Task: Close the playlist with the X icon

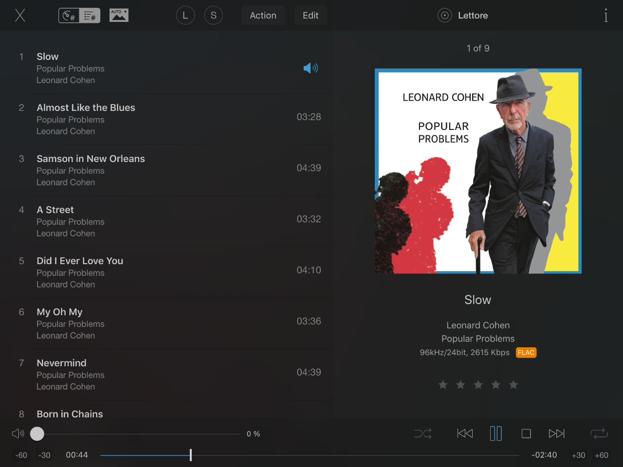Action: (20, 16)
